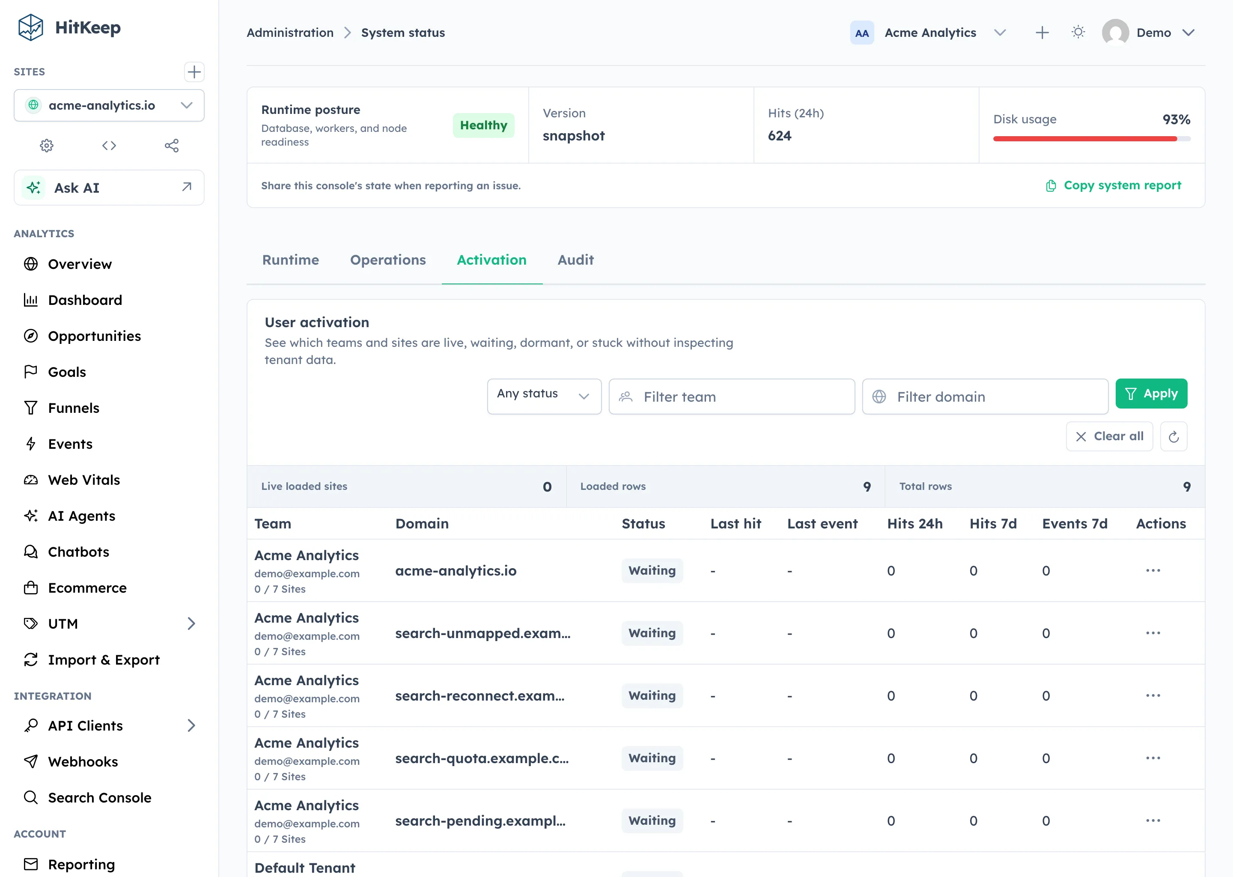Select the Activation tab

point(491,260)
